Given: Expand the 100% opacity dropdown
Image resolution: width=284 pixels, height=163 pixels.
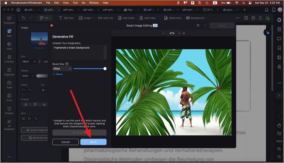Looking at the screenshot, I should point(27,76).
